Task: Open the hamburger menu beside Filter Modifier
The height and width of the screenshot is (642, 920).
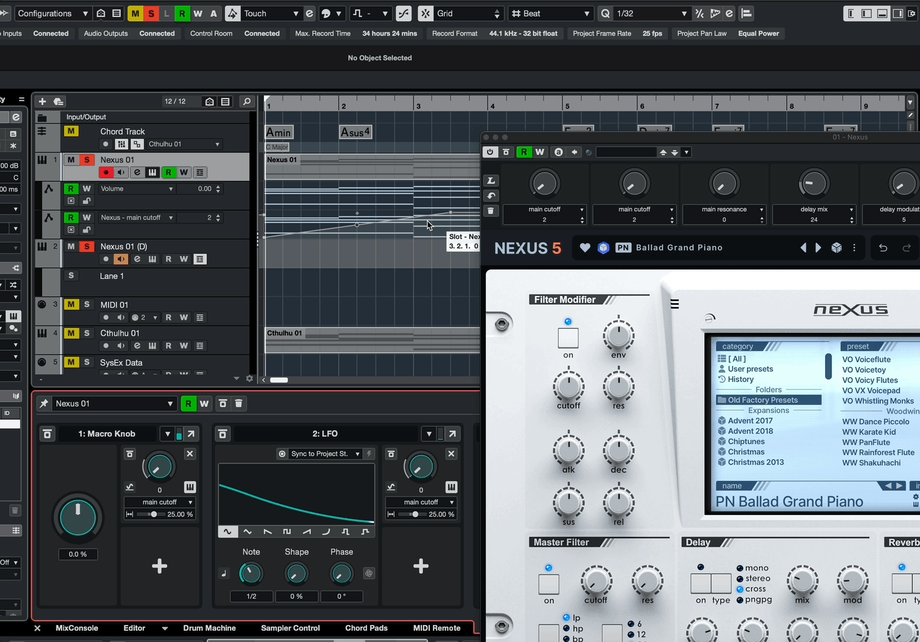Action: point(674,304)
